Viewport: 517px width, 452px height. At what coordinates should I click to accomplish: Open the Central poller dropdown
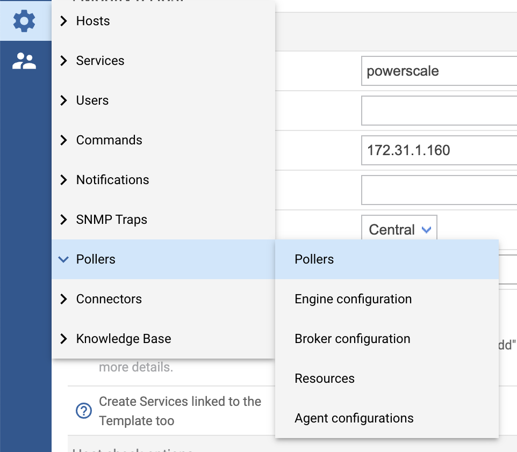[x=399, y=230]
